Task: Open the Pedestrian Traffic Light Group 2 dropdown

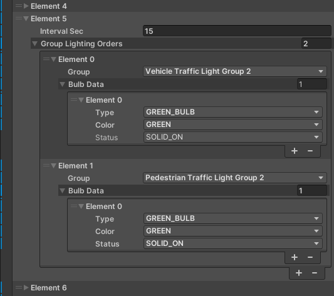Action: pyautogui.click(x=235, y=178)
